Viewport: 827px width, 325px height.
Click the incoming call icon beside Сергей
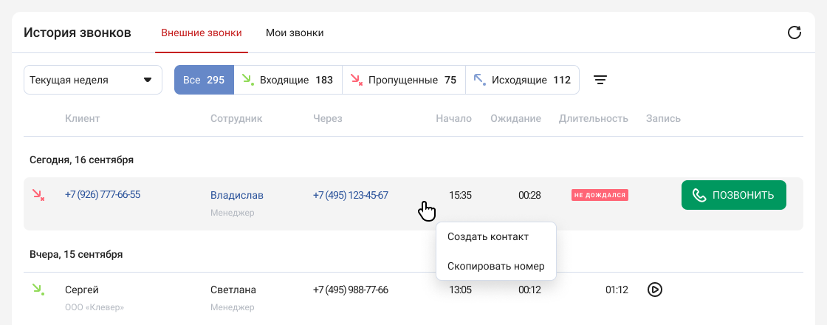click(38, 290)
